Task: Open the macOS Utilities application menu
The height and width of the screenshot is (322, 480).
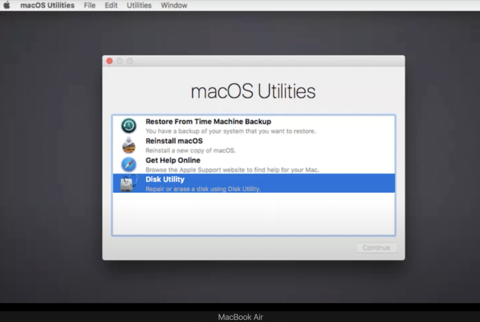Action: pyautogui.click(x=47, y=5)
